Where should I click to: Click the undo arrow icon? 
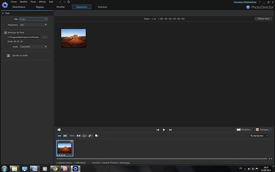click(x=60, y=2)
